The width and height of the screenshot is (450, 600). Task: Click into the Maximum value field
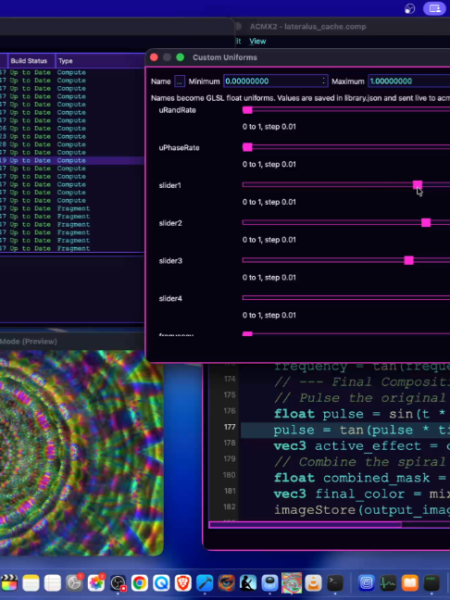[x=408, y=81]
